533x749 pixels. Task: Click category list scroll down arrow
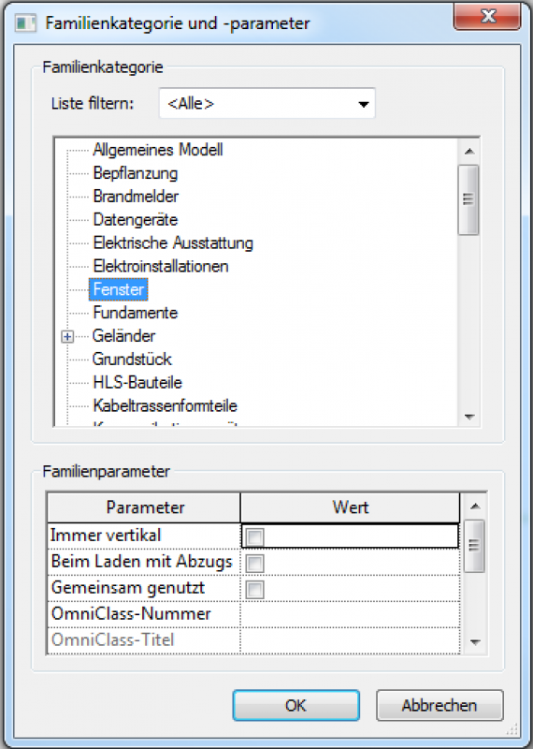click(x=469, y=417)
